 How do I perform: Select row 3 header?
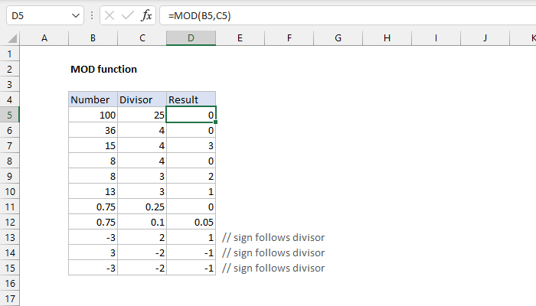(x=9, y=84)
